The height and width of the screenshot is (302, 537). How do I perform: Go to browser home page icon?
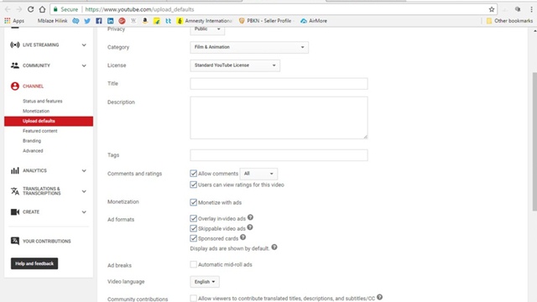(42, 9)
